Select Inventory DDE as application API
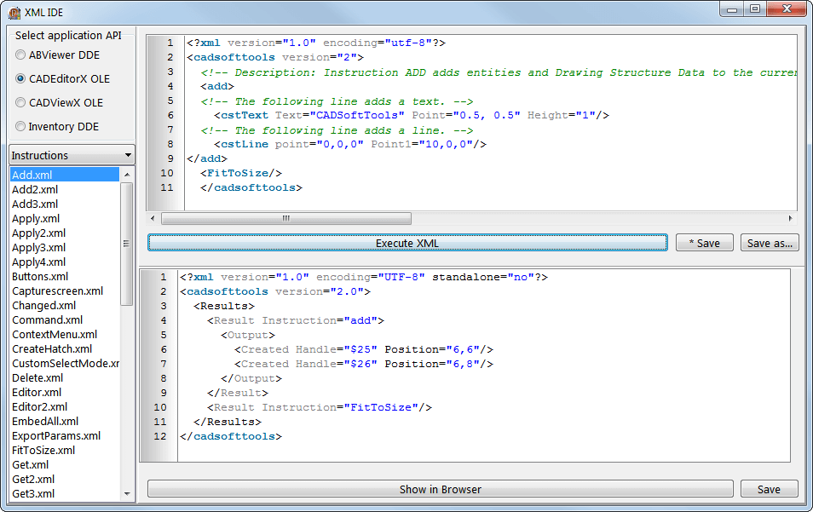The width and height of the screenshot is (813, 512). click(20, 127)
